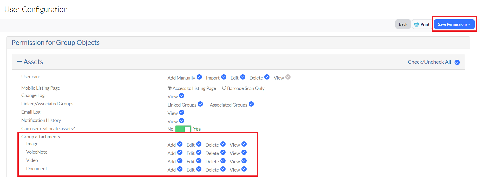Toggle the reallocate assets No/Yes switch

pyautogui.click(x=183, y=129)
